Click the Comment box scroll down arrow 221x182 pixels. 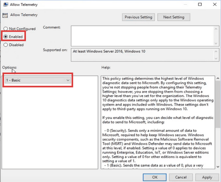[x=216, y=43]
